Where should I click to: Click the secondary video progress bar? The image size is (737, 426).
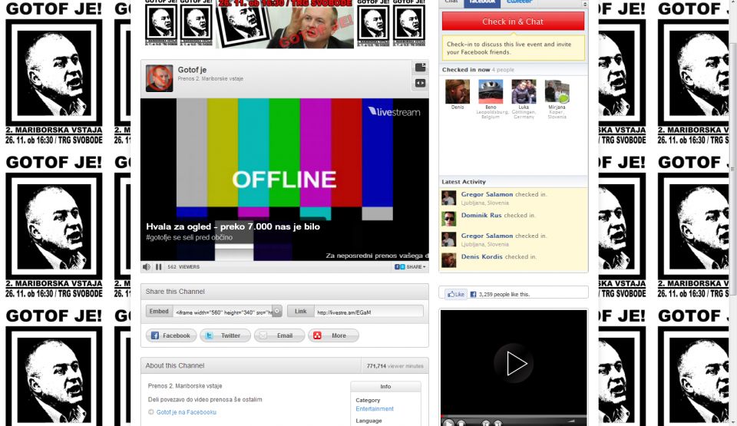tap(514, 416)
